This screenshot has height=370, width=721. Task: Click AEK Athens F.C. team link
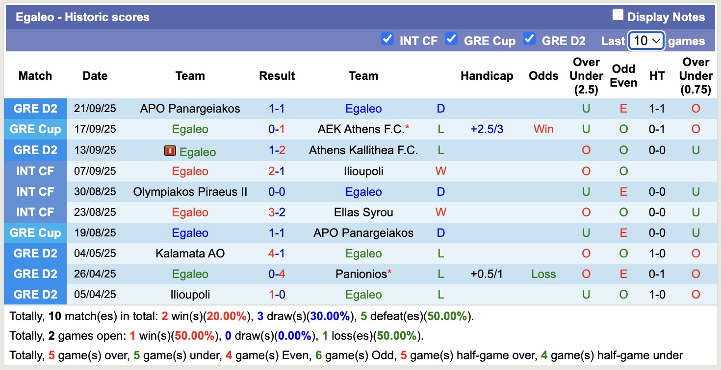(x=360, y=129)
